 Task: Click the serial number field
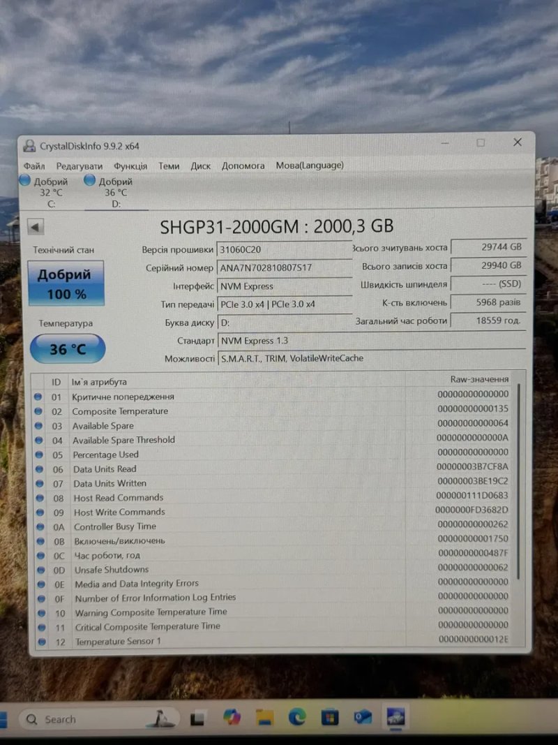pos(284,267)
